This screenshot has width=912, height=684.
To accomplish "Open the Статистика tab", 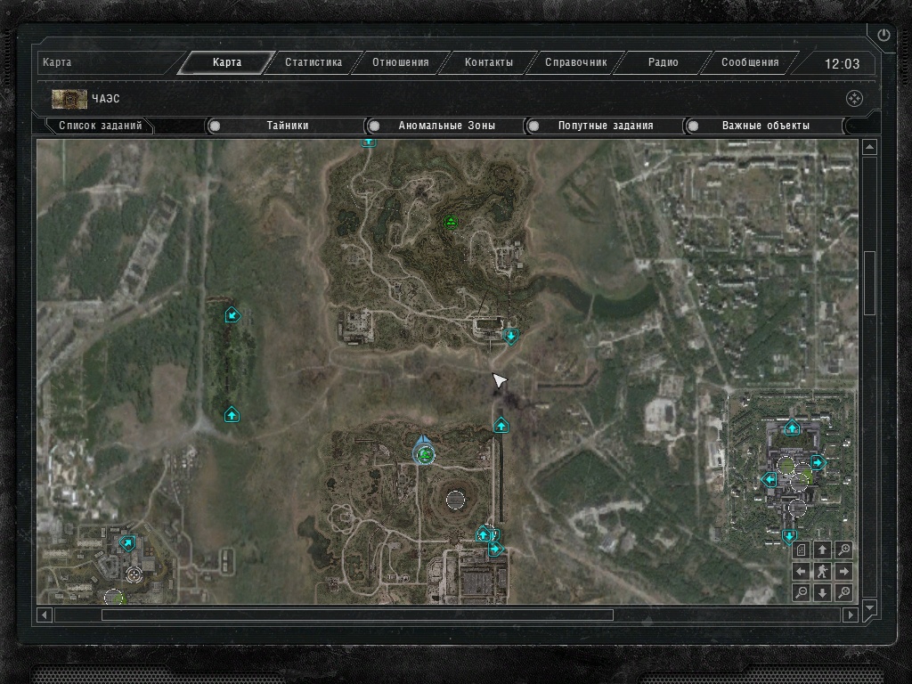I will click(x=313, y=62).
